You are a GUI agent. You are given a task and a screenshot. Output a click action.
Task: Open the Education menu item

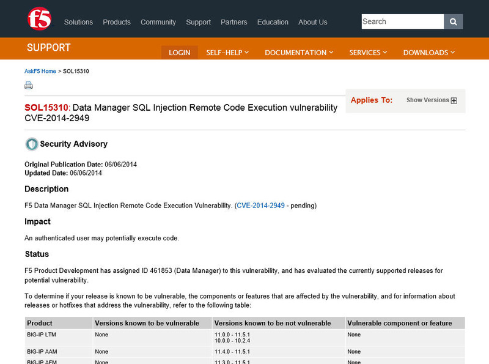(273, 22)
